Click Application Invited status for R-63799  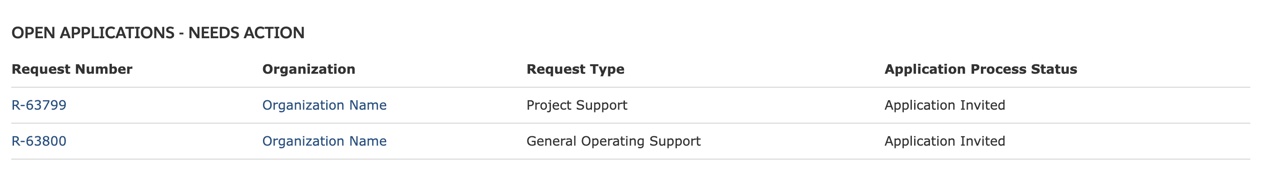tap(944, 106)
